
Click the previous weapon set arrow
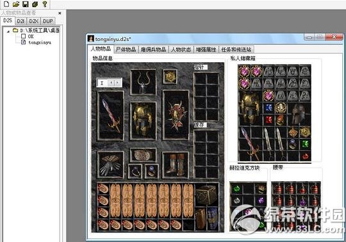(111, 83)
